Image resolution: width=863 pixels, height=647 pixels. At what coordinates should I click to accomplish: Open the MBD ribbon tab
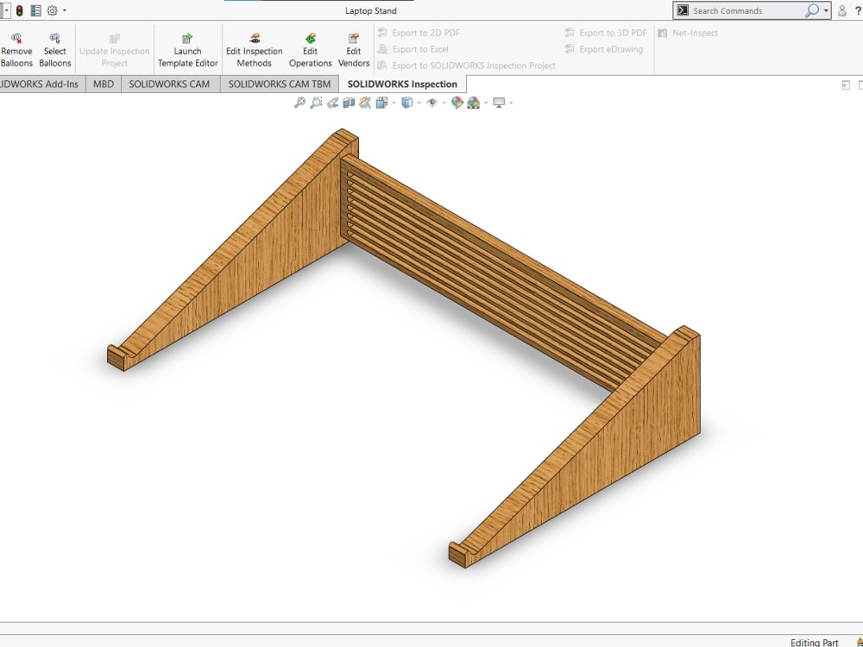(x=103, y=84)
